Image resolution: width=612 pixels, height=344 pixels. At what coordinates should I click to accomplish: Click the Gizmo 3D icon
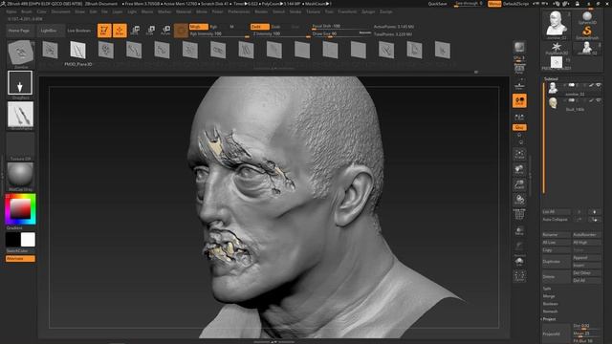pos(181,31)
